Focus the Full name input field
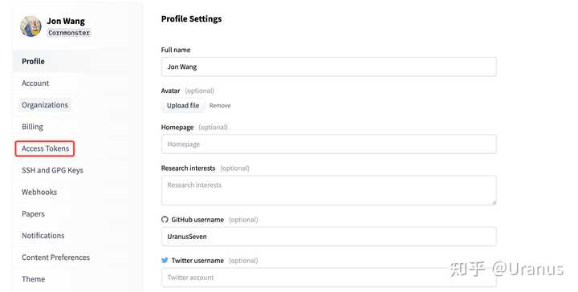This screenshot has width=578, height=292. 329,67
